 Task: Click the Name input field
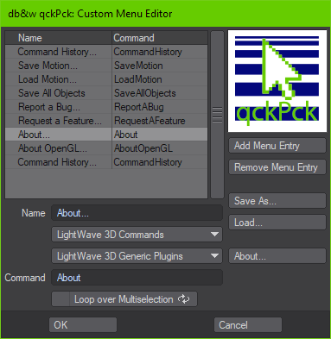point(137,213)
